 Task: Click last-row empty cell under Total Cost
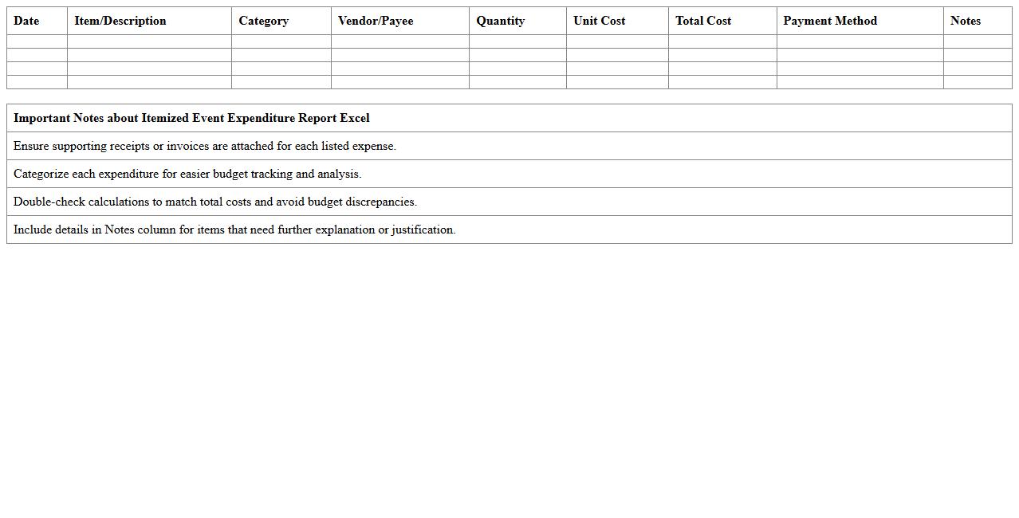[722, 82]
